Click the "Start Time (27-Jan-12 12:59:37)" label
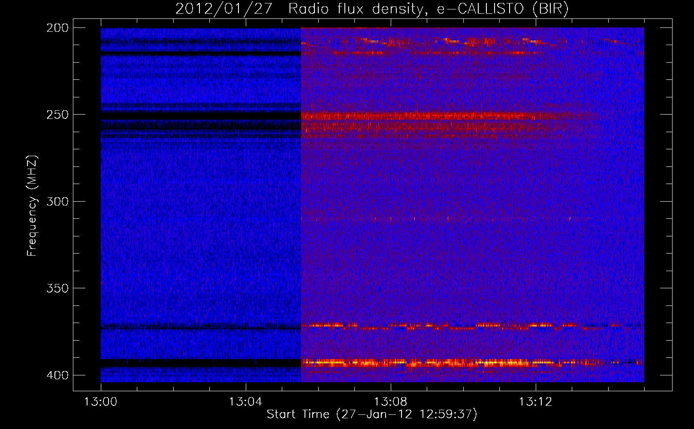This screenshot has width=694, height=429. tap(372, 414)
